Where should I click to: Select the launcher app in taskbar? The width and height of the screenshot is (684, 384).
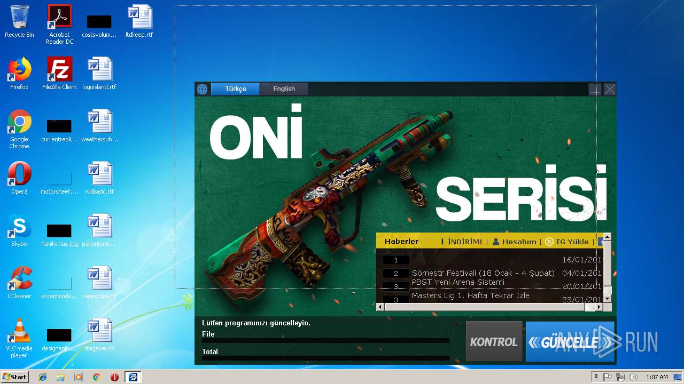point(133,377)
